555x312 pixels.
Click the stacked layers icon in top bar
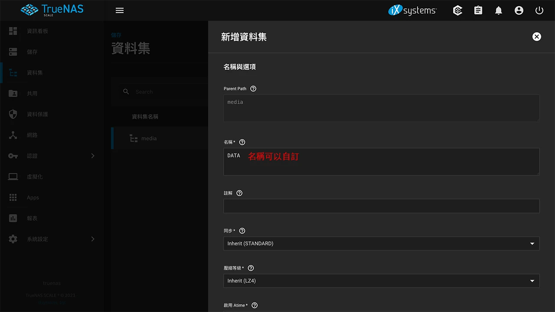coord(457,10)
